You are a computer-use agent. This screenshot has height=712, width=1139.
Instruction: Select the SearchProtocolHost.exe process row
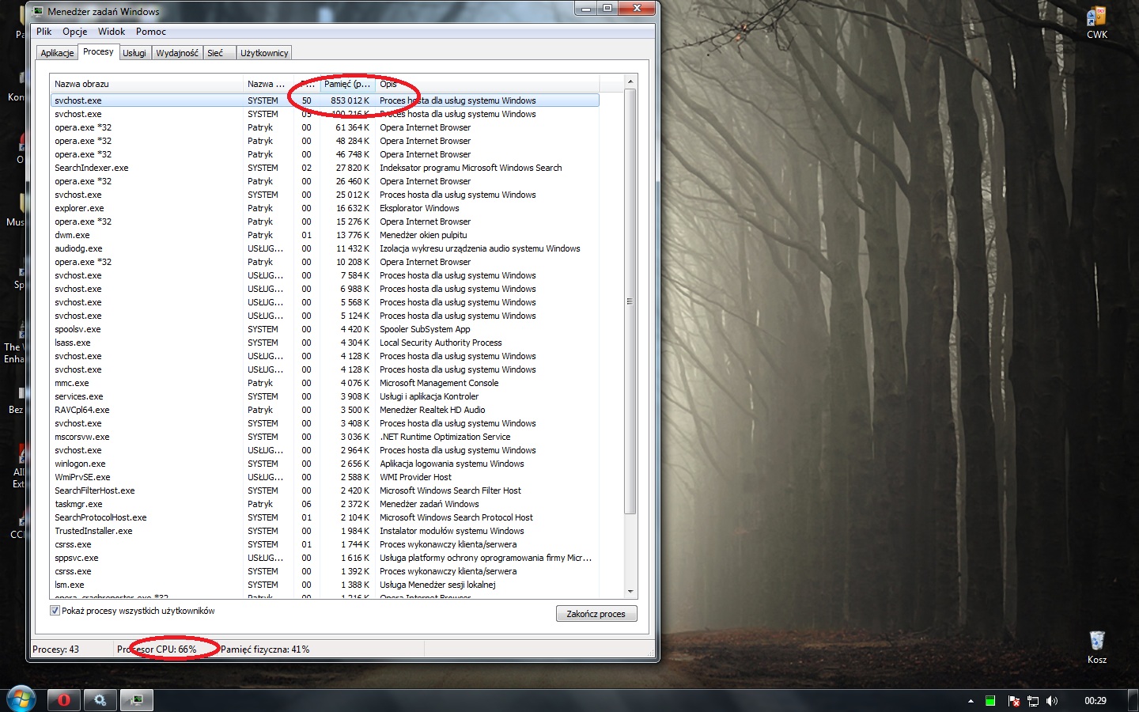coord(324,517)
